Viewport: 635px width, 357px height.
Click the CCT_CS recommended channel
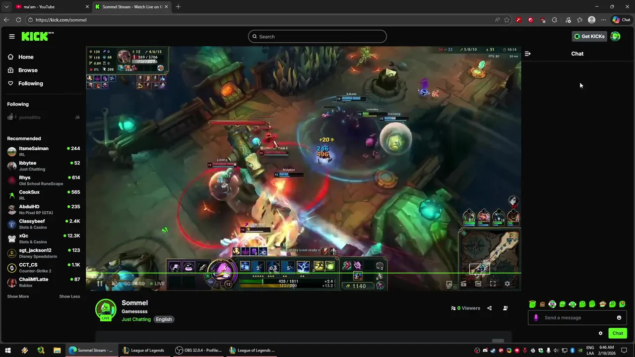44,268
